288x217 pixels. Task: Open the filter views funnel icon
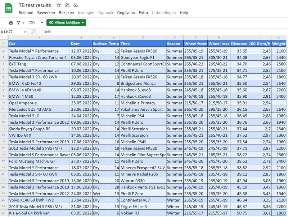tap(19, 23)
